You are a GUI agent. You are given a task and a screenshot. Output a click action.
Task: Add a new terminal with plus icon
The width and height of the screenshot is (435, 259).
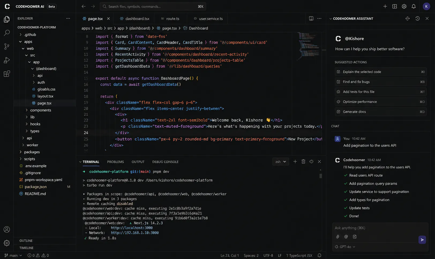295,161
